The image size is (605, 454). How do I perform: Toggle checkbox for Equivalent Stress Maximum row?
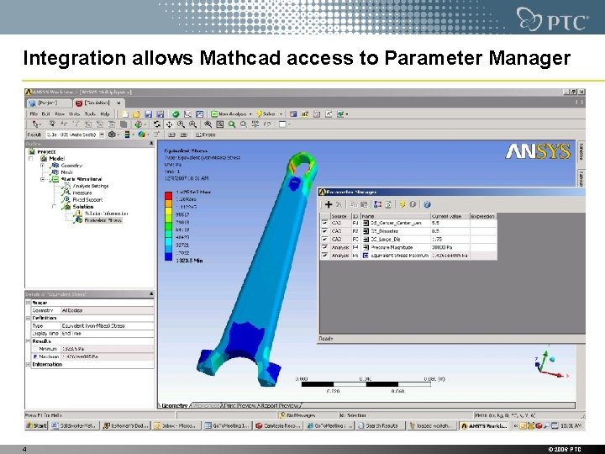pyautogui.click(x=324, y=256)
